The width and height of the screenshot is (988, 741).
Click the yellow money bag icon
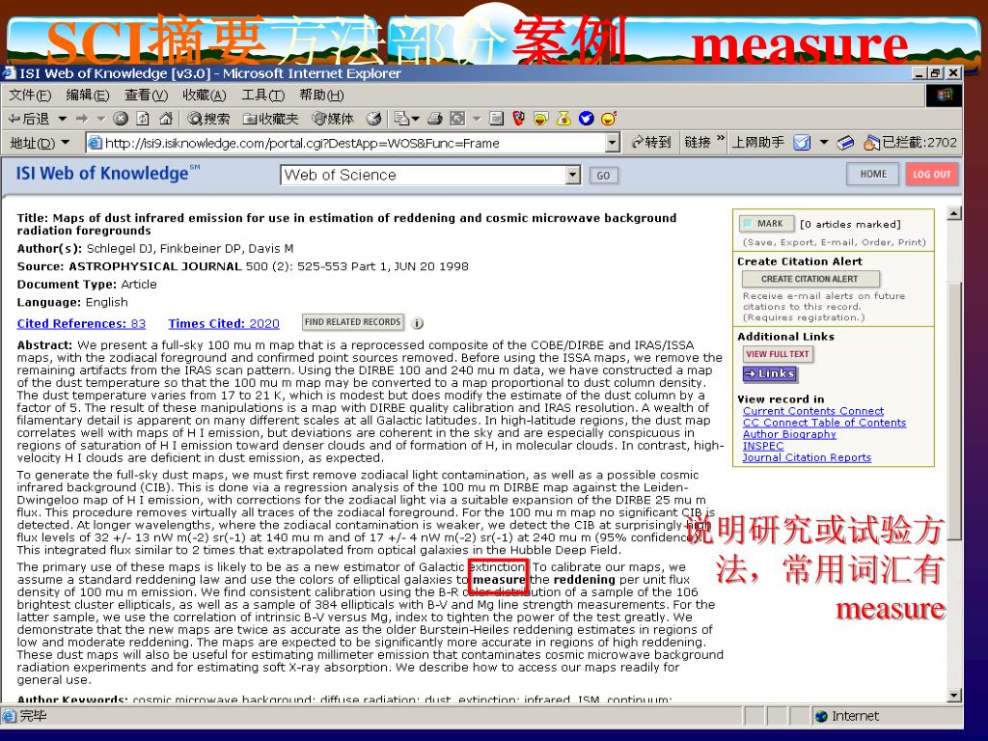(x=563, y=119)
